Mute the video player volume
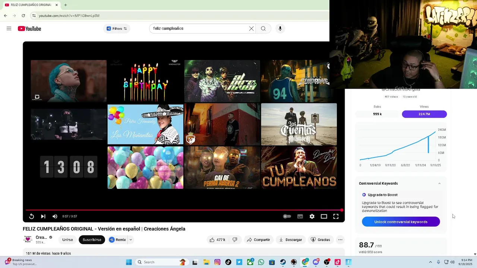Image resolution: width=477 pixels, height=268 pixels. [55, 216]
